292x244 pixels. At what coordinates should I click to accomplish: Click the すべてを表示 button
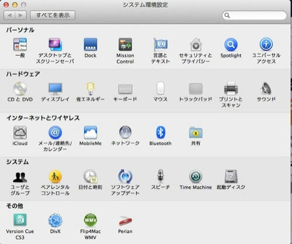[x=53, y=15]
